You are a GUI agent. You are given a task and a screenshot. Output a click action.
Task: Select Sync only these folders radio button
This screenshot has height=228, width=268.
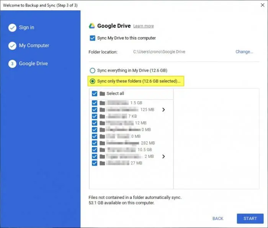93,81
